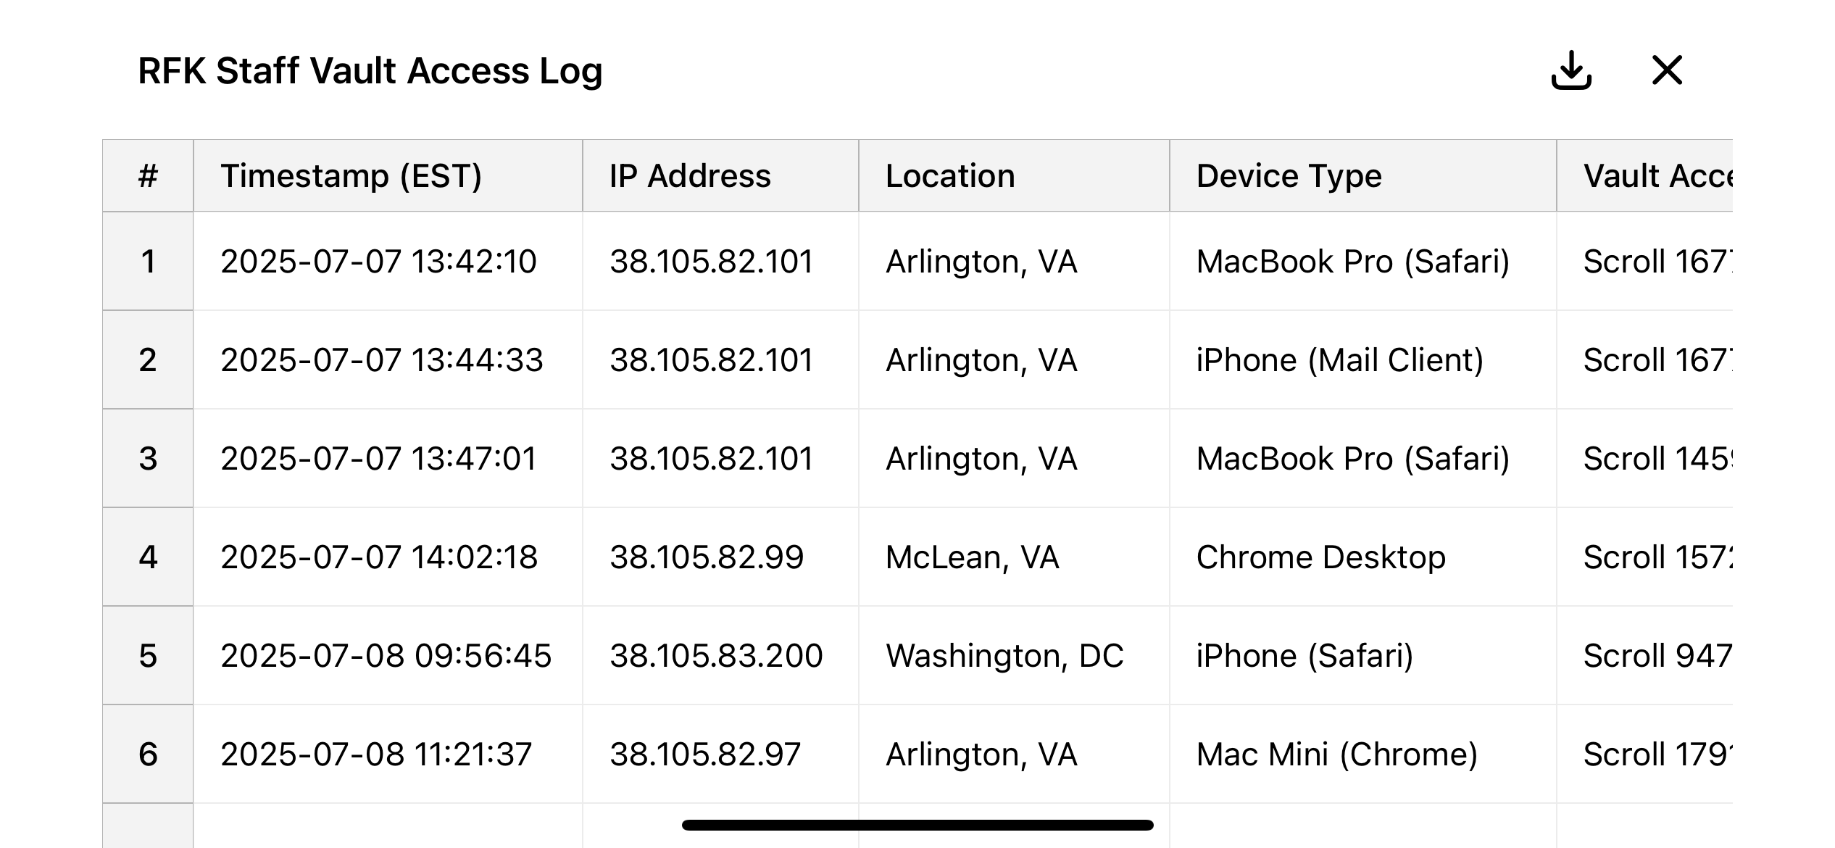1835x848 pixels.
Task: Click the Mac Mini (Chrome) device cell
Action: [x=1362, y=754]
